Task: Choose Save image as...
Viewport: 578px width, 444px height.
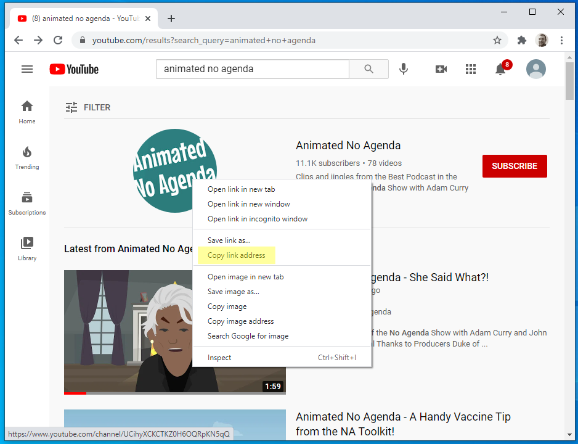Action: pyautogui.click(x=282, y=291)
